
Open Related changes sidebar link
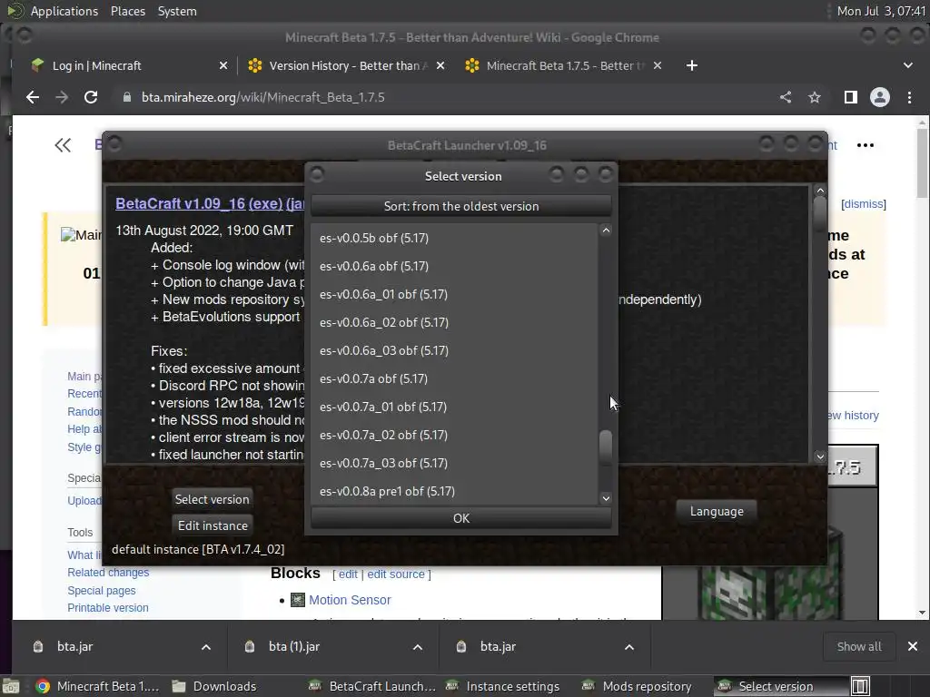(x=108, y=573)
